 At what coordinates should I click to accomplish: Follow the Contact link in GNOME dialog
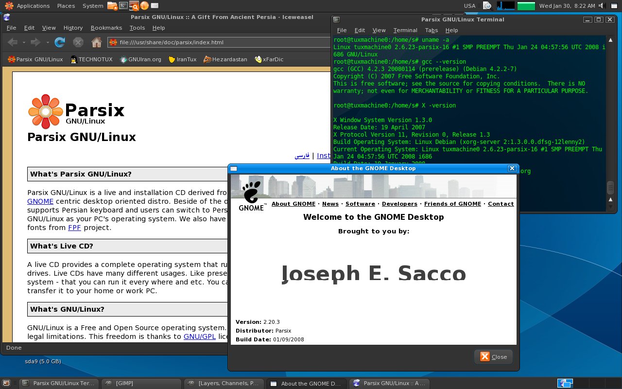pos(501,204)
